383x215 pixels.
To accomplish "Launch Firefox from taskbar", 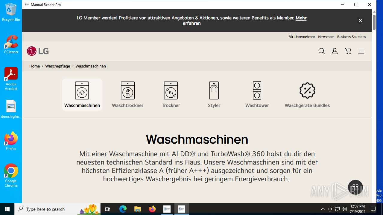I will pyautogui.click(x=152, y=209).
